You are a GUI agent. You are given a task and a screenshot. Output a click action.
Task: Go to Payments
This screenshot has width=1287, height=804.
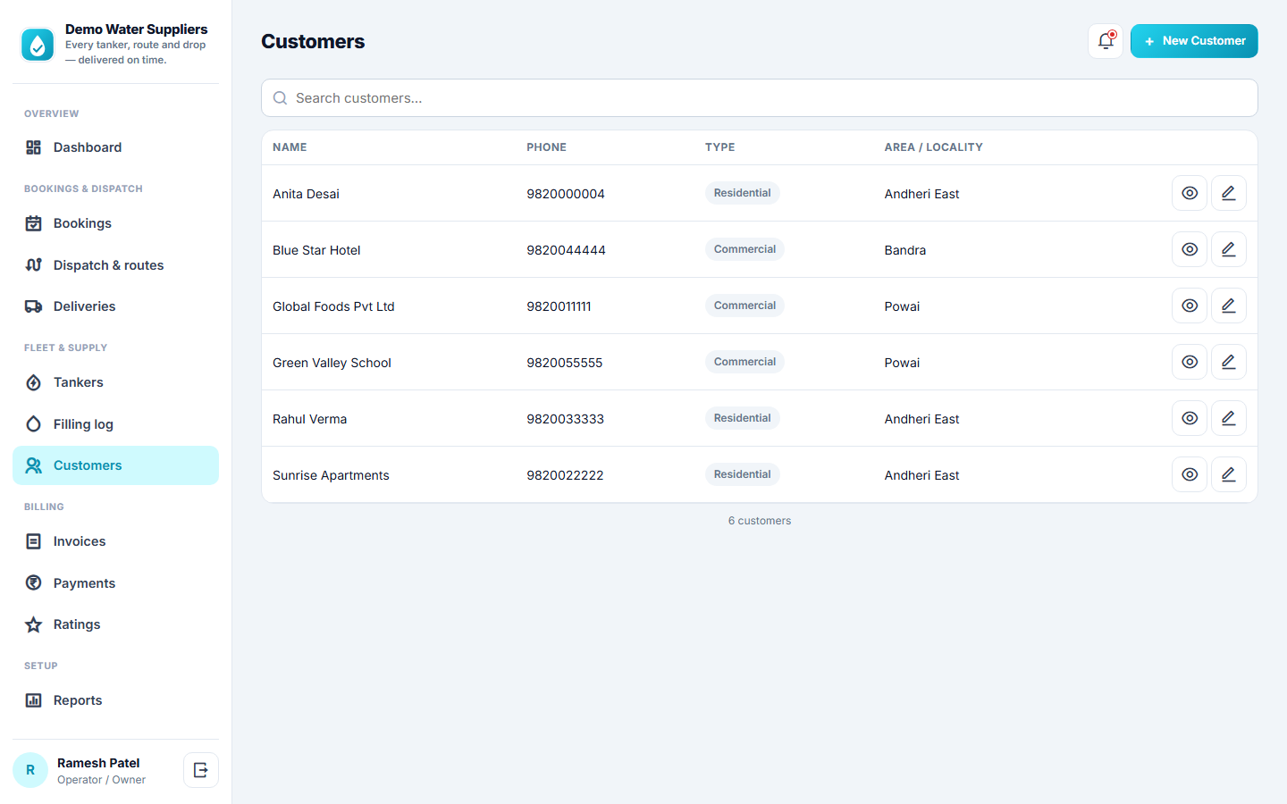point(115,583)
